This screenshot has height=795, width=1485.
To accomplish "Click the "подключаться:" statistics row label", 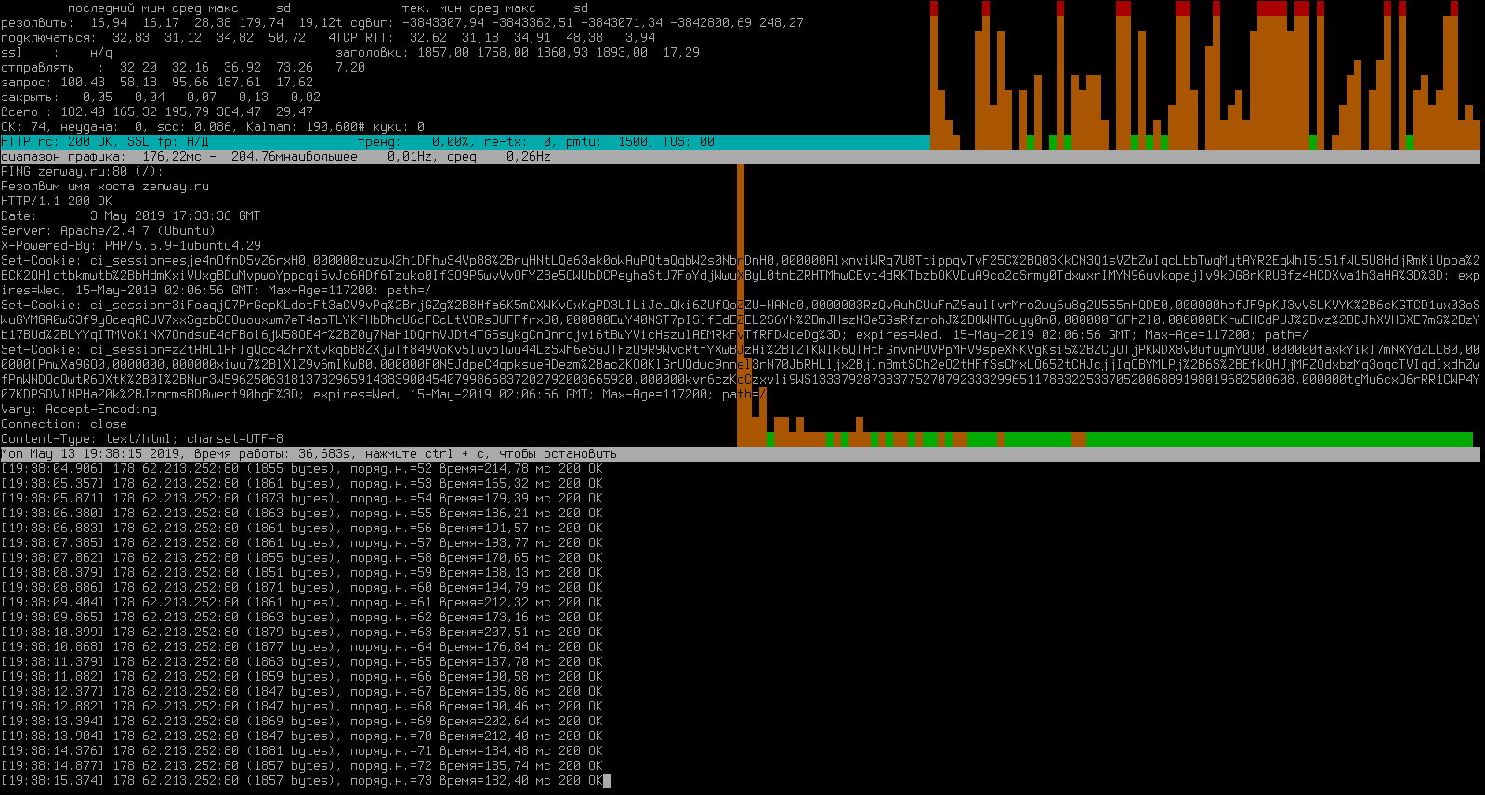I will (49, 37).
